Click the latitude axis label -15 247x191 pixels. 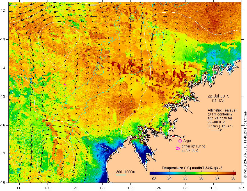click(3, 97)
